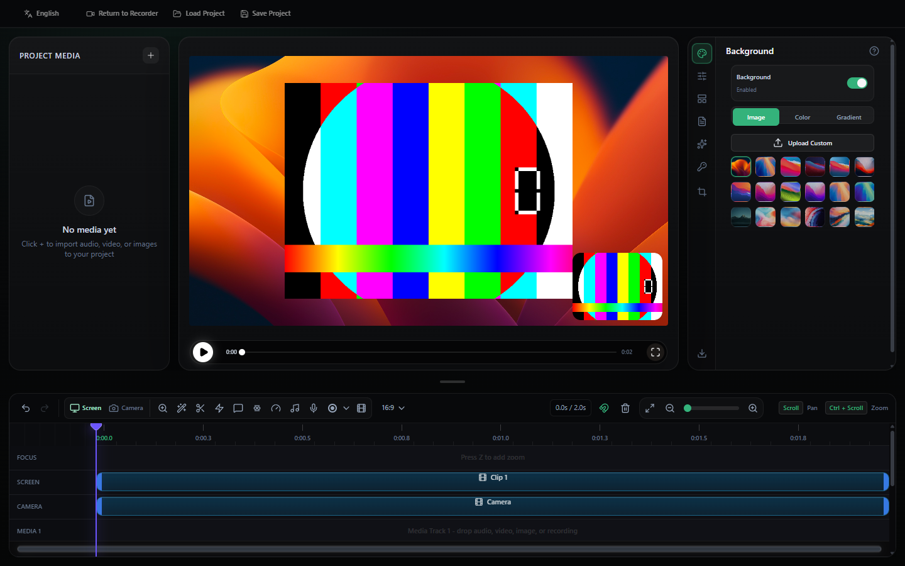Add media with the plus button
905x566 pixels.
151,55
